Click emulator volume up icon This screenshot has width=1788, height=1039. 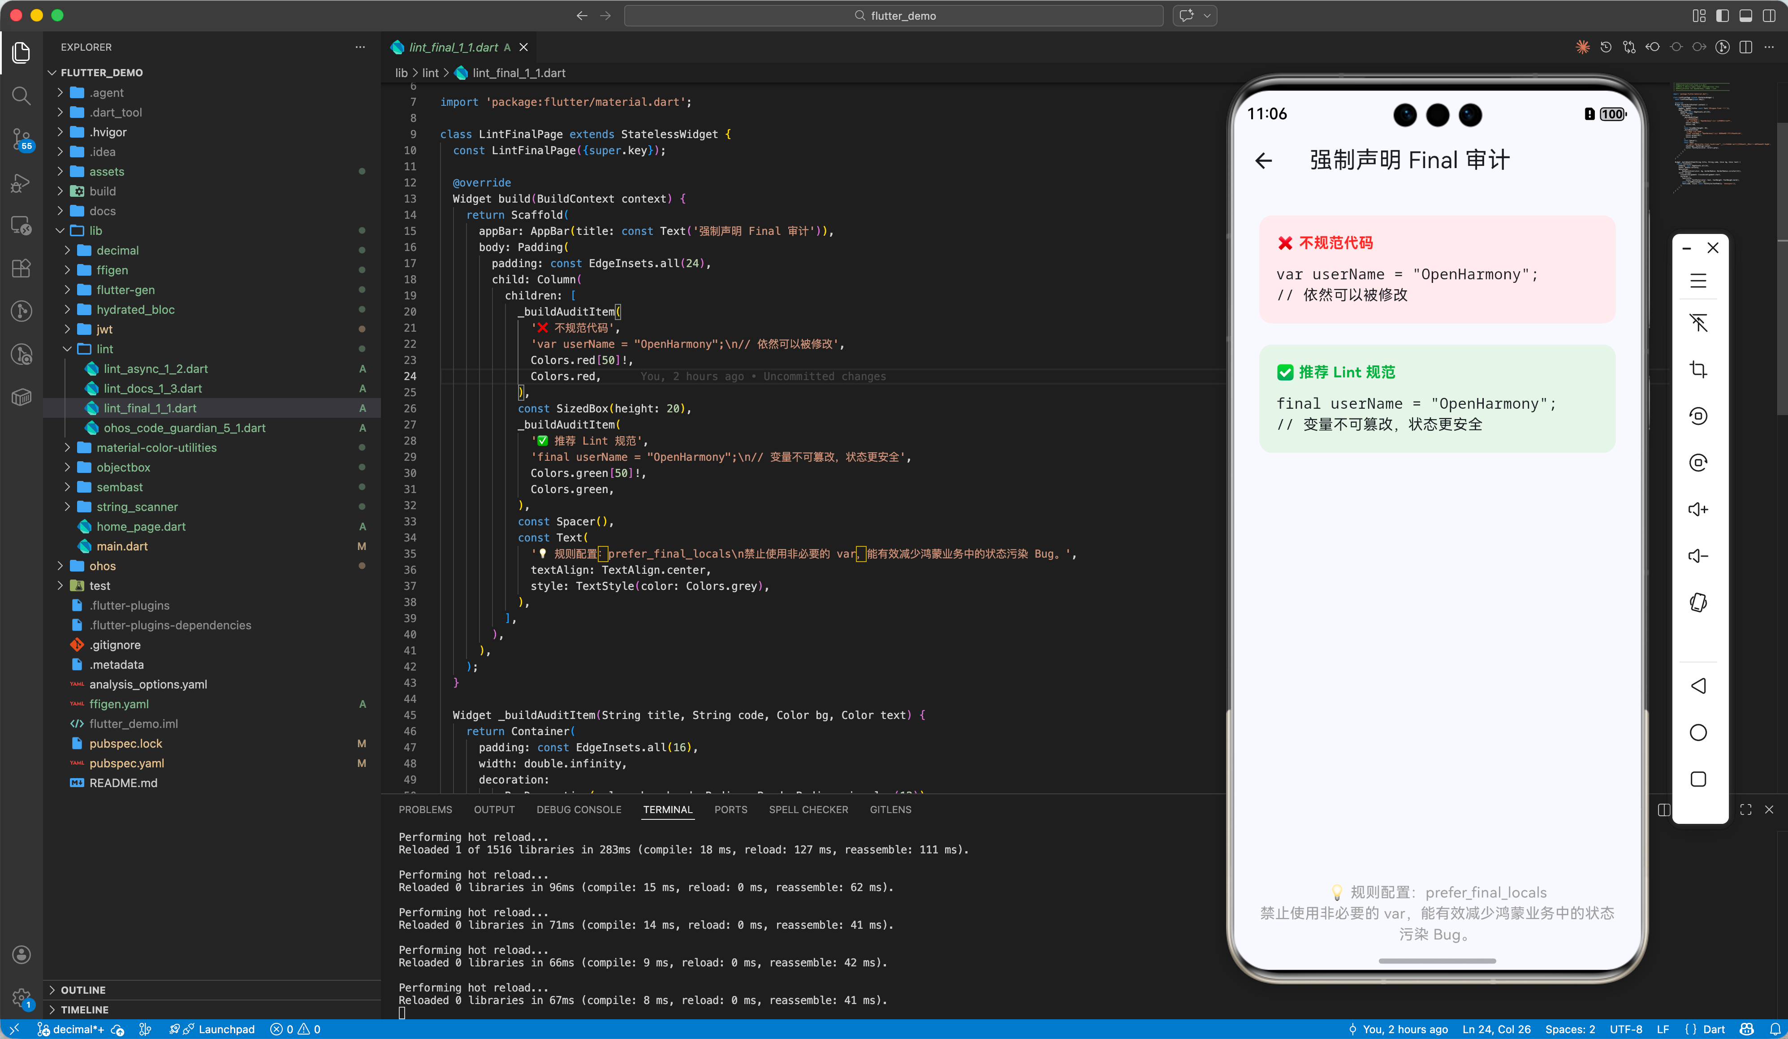(x=1698, y=510)
